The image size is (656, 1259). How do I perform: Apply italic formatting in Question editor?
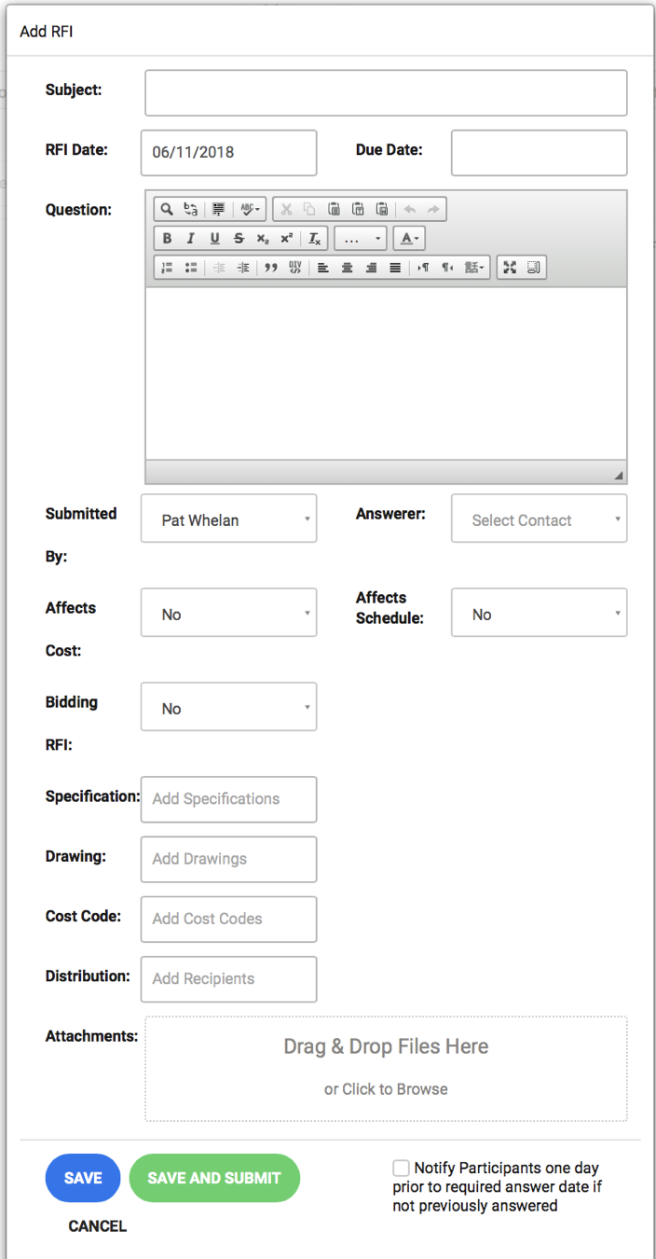tap(190, 239)
